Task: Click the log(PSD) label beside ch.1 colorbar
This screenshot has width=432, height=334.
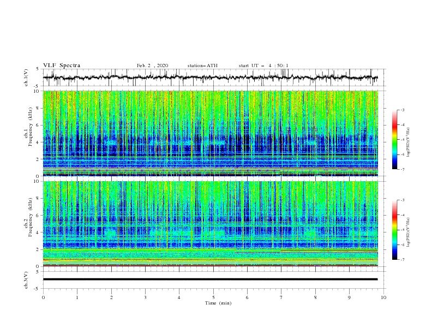Action: pos(409,142)
